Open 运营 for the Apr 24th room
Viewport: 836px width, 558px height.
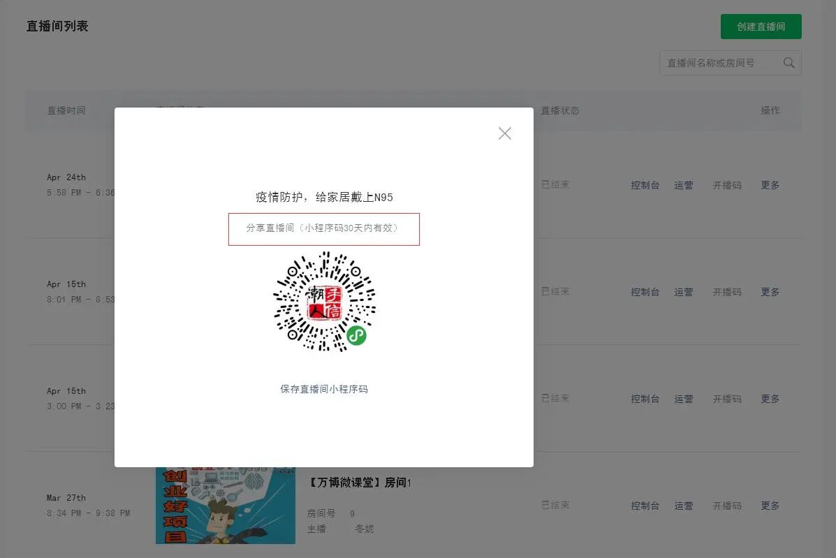click(x=684, y=185)
